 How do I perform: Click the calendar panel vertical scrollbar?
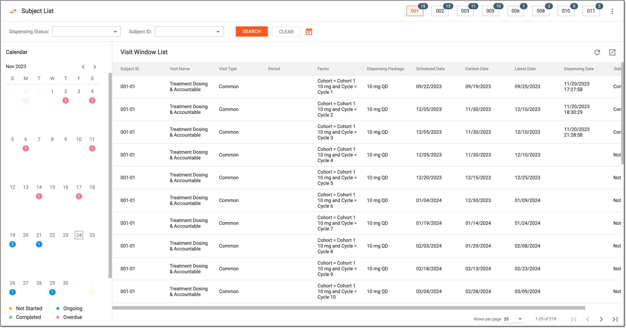110,175
